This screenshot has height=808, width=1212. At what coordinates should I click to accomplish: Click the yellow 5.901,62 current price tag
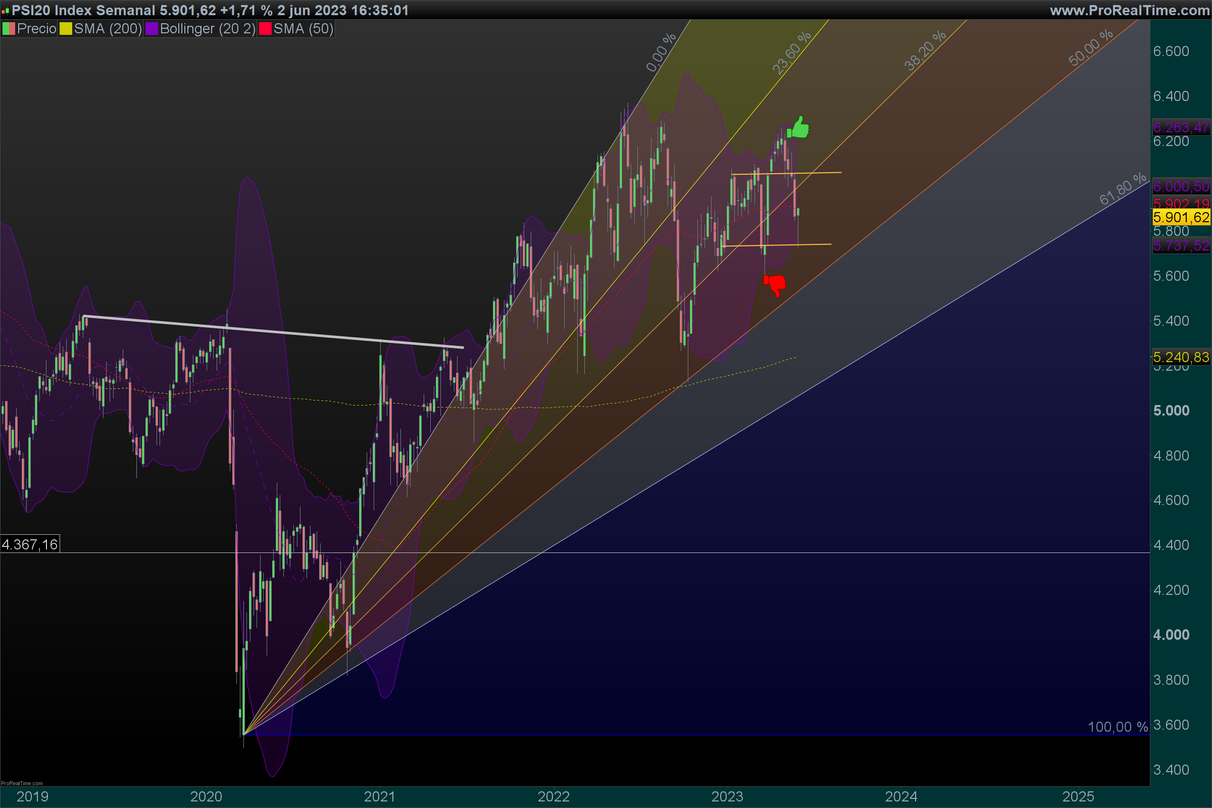pyautogui.click(x=1181, y=218)
